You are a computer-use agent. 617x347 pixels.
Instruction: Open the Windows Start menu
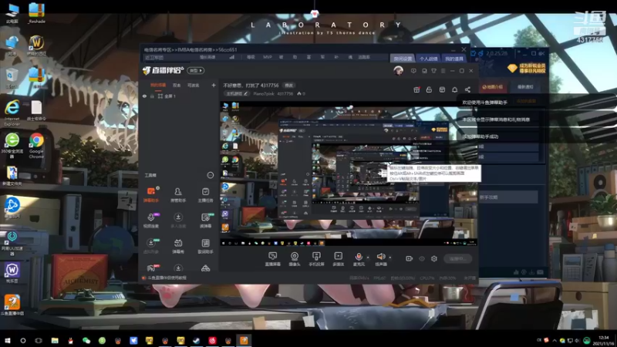[8, 340]
